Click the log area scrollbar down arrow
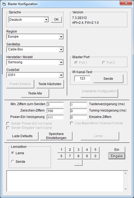 (126, 189)
